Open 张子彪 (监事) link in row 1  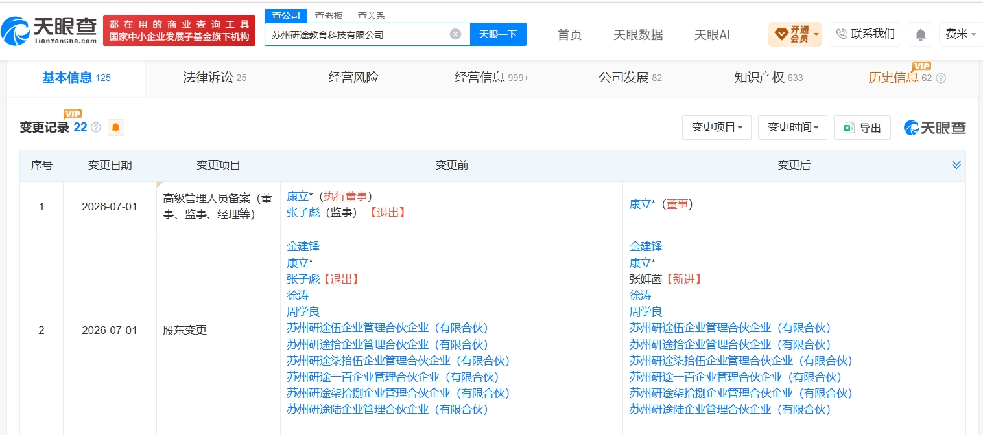tap(303, 212)
